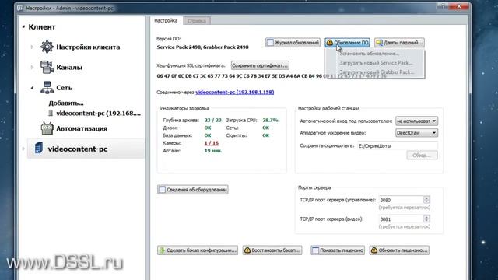498x280 pixels.
Task: Click the Service Pack 2498 version text
Action: [202, 47]
